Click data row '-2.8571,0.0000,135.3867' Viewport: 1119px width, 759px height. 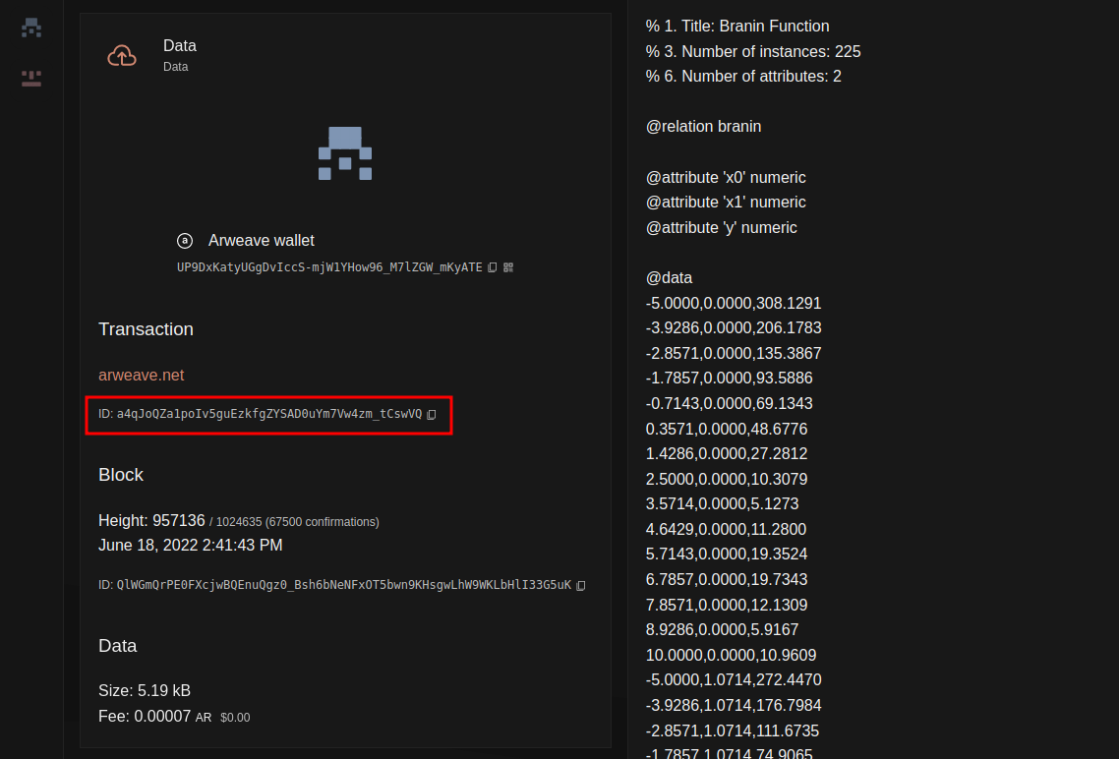pyautogui.click(x=734, y=353)
